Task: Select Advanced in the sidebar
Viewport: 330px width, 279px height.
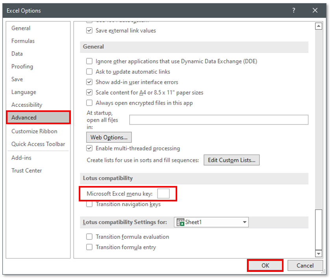Action: (24, 117)
